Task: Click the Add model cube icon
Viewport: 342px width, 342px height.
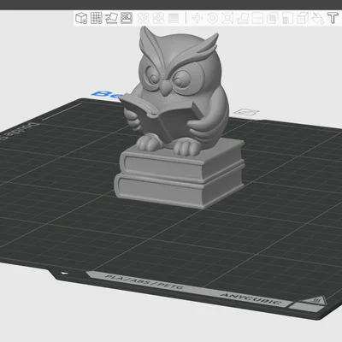Action: (81, 18)
